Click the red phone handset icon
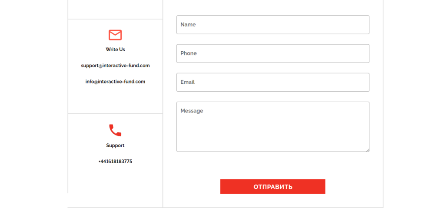The image size is (445, 208). 115,130
